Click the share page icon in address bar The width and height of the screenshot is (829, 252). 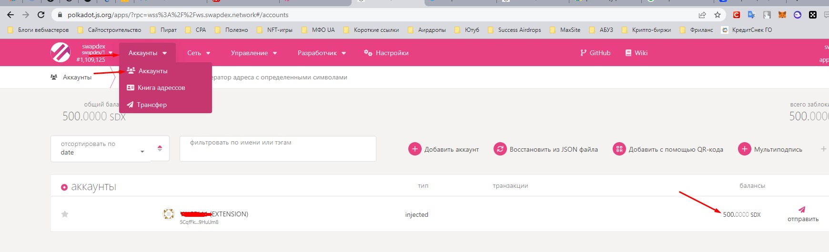point(702,15)
